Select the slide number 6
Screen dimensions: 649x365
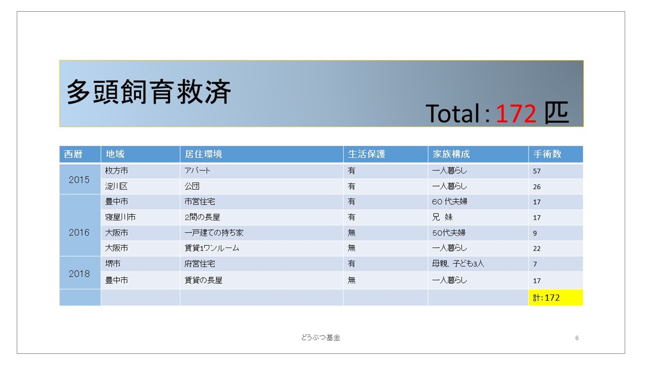click(x=577, y=338)
